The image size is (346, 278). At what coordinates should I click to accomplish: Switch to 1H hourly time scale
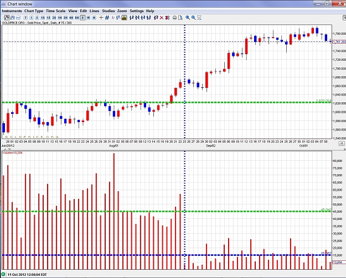60,18
